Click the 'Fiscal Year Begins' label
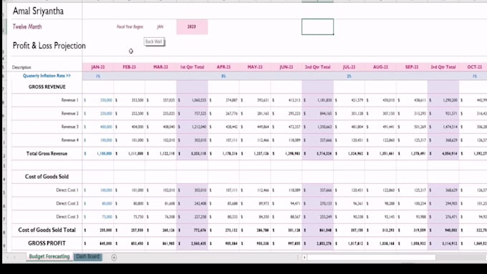 pyautogui.click(x=130, y=26)
